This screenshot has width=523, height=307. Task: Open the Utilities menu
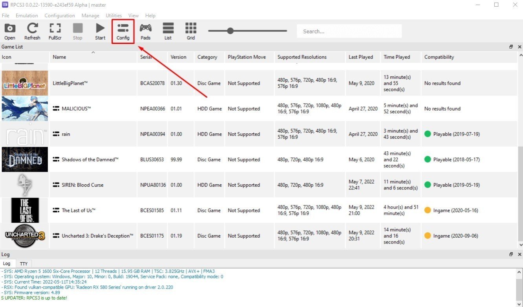pos(114,16)
